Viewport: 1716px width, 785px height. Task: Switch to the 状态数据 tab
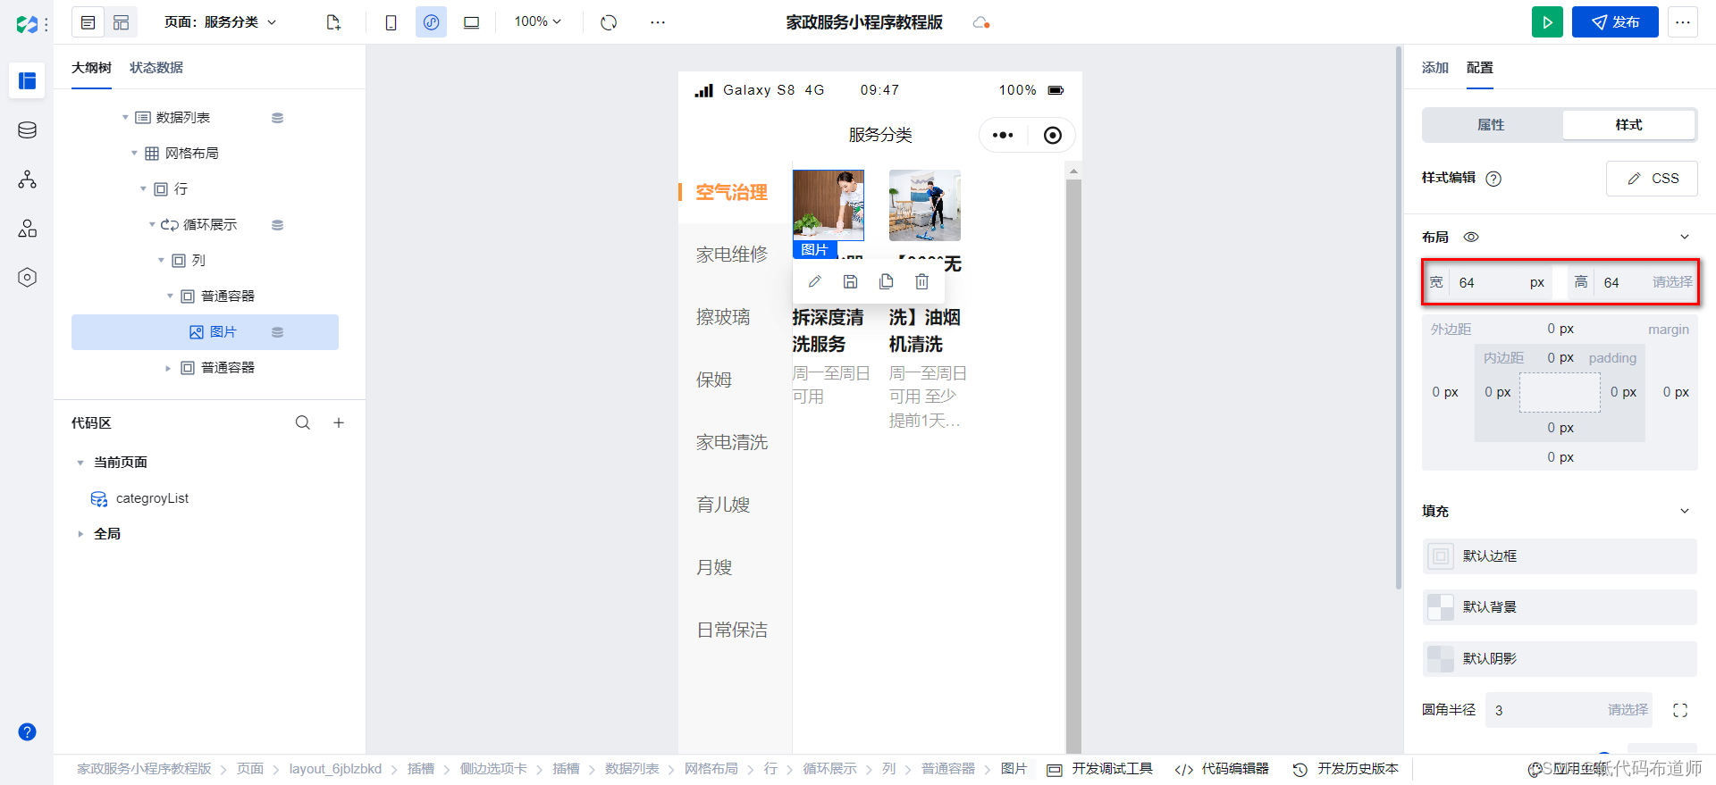point(156,68)
